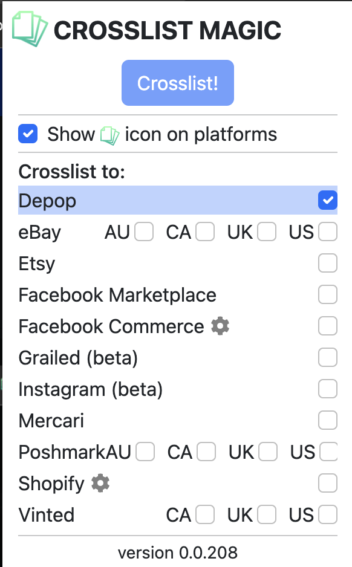Check the Vinted UK checkbox
Viewport: 352px width, 567px height.
[x=267, y=514]
